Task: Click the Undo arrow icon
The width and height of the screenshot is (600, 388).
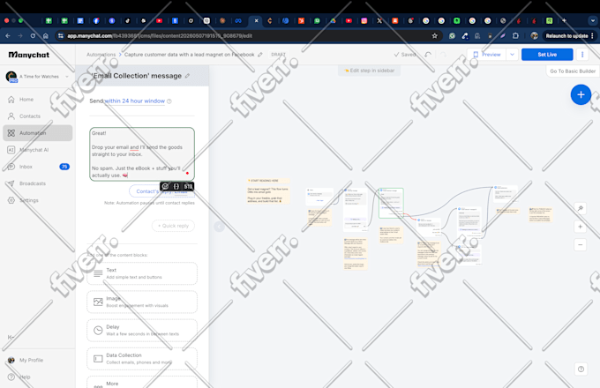Action: pyautogui.click(x=428, y=55)
